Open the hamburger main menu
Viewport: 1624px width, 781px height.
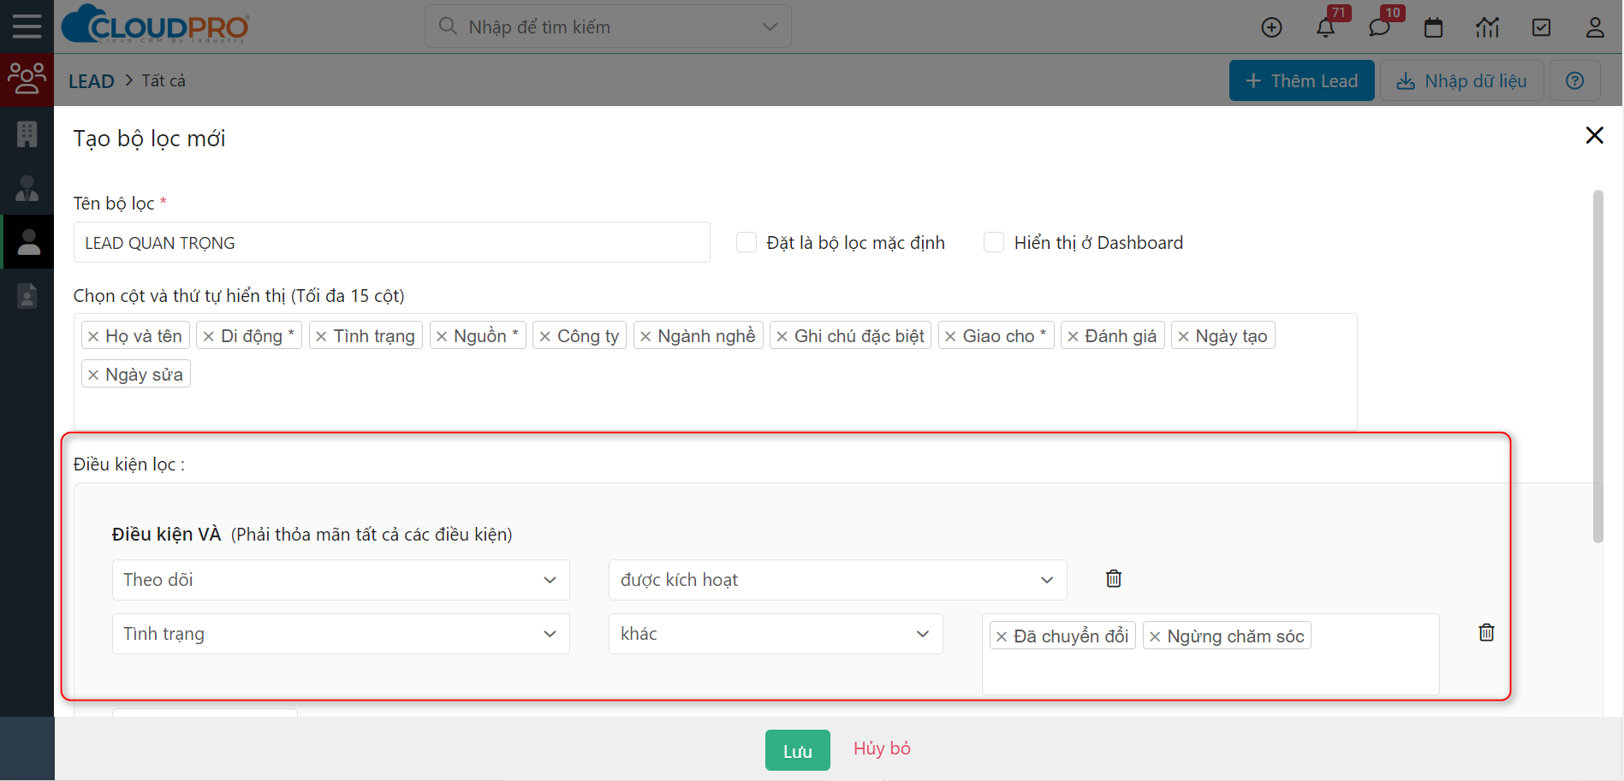[x=27, y=27]
